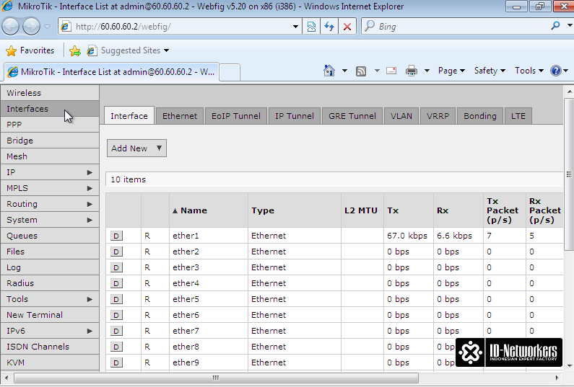Open Bridge in the sidebar menu
The image size is (574, 387).
coord(50,141)
